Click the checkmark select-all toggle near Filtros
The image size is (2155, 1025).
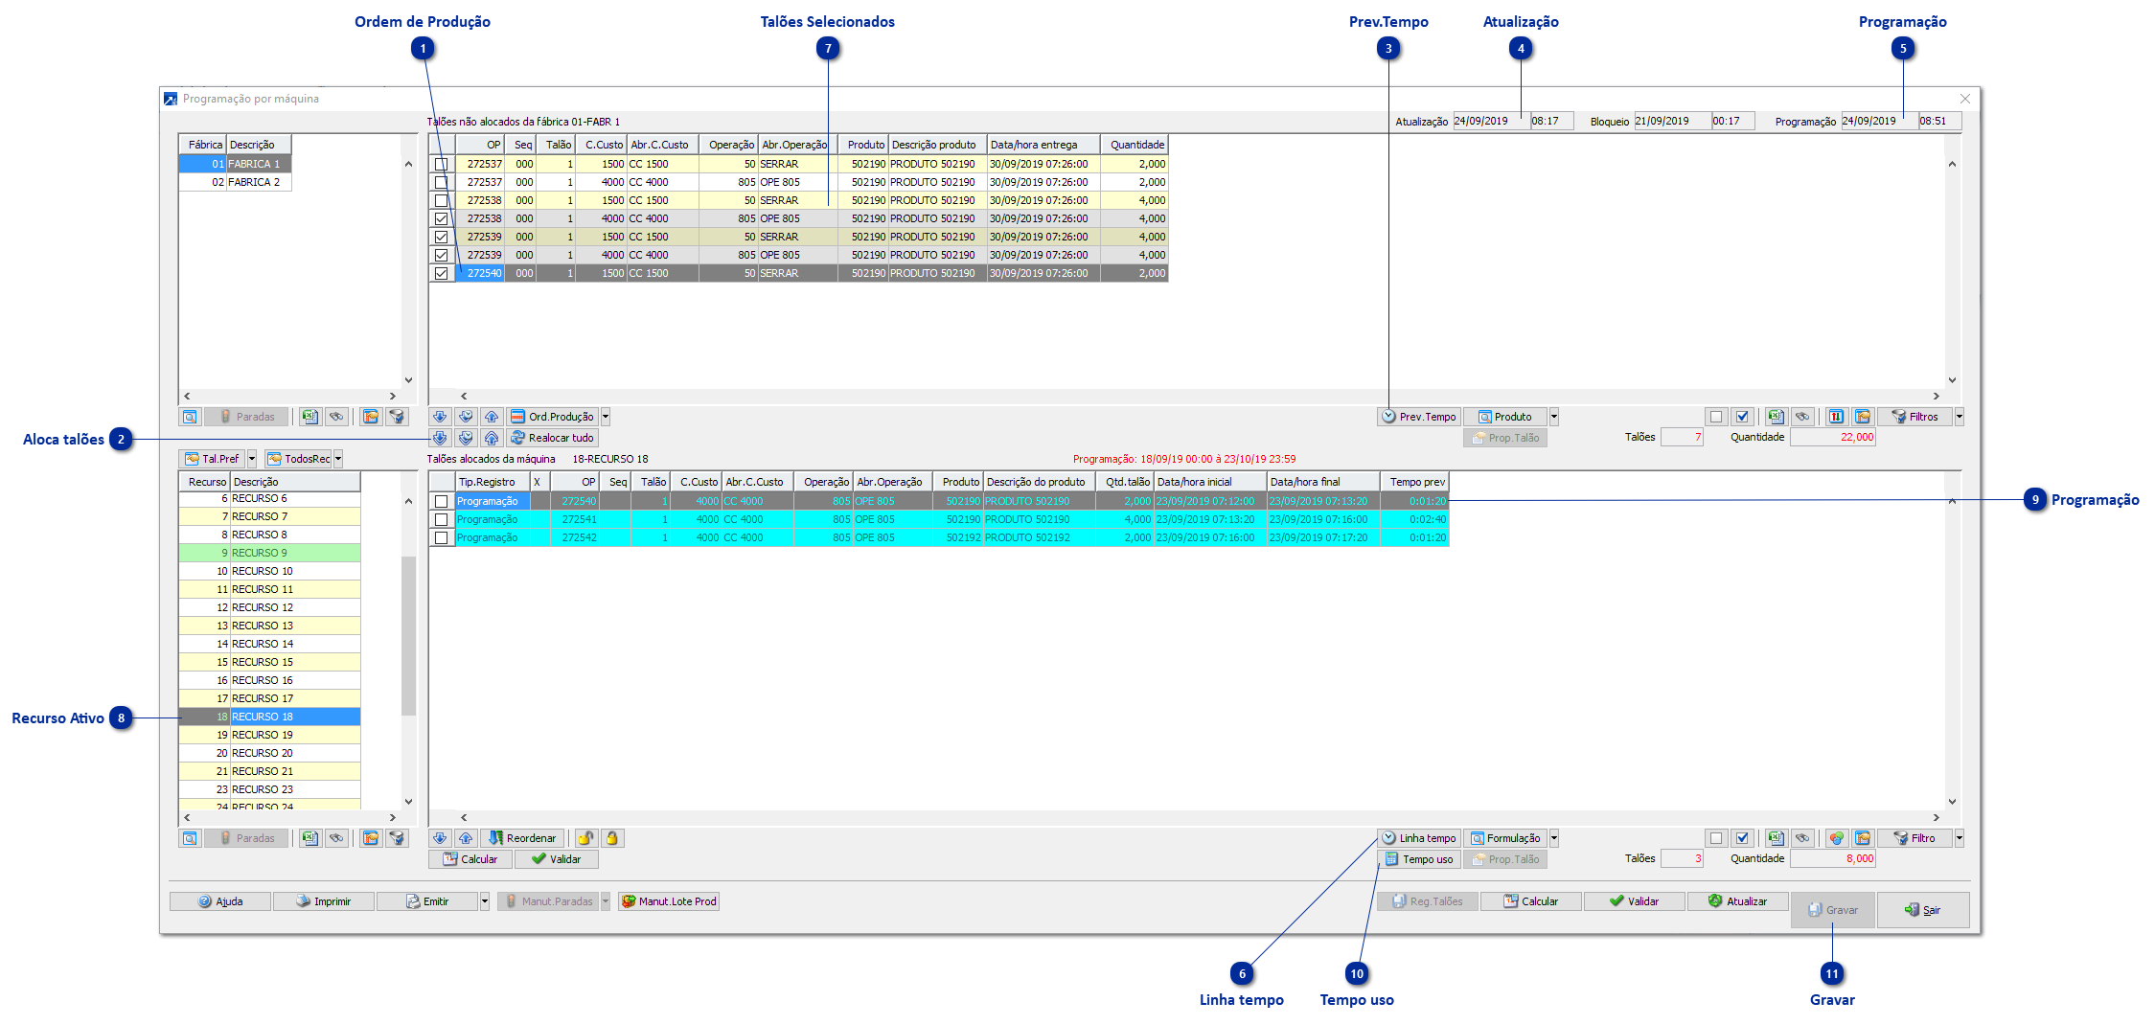pos(1743,416)
